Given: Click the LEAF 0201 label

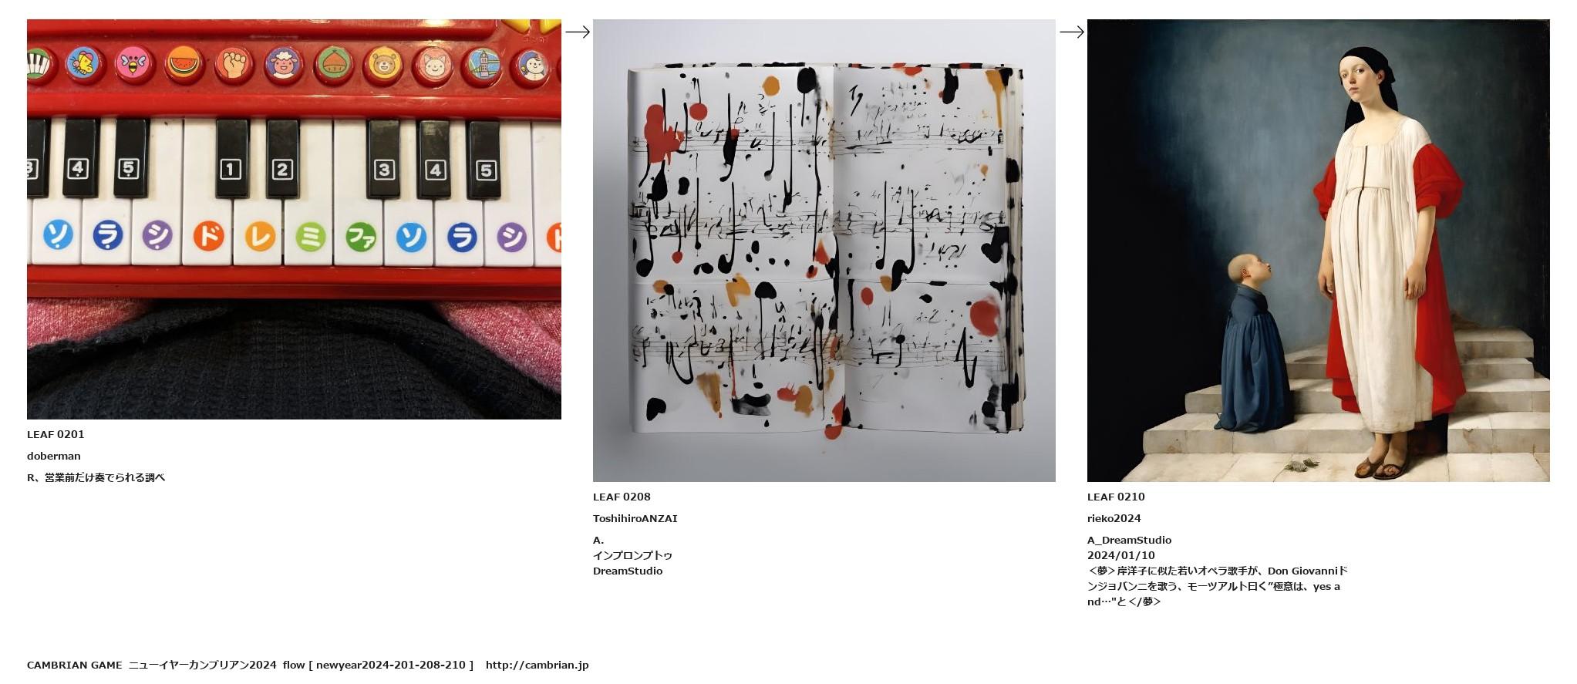Looking at the screenshot, I should point(56,434).
